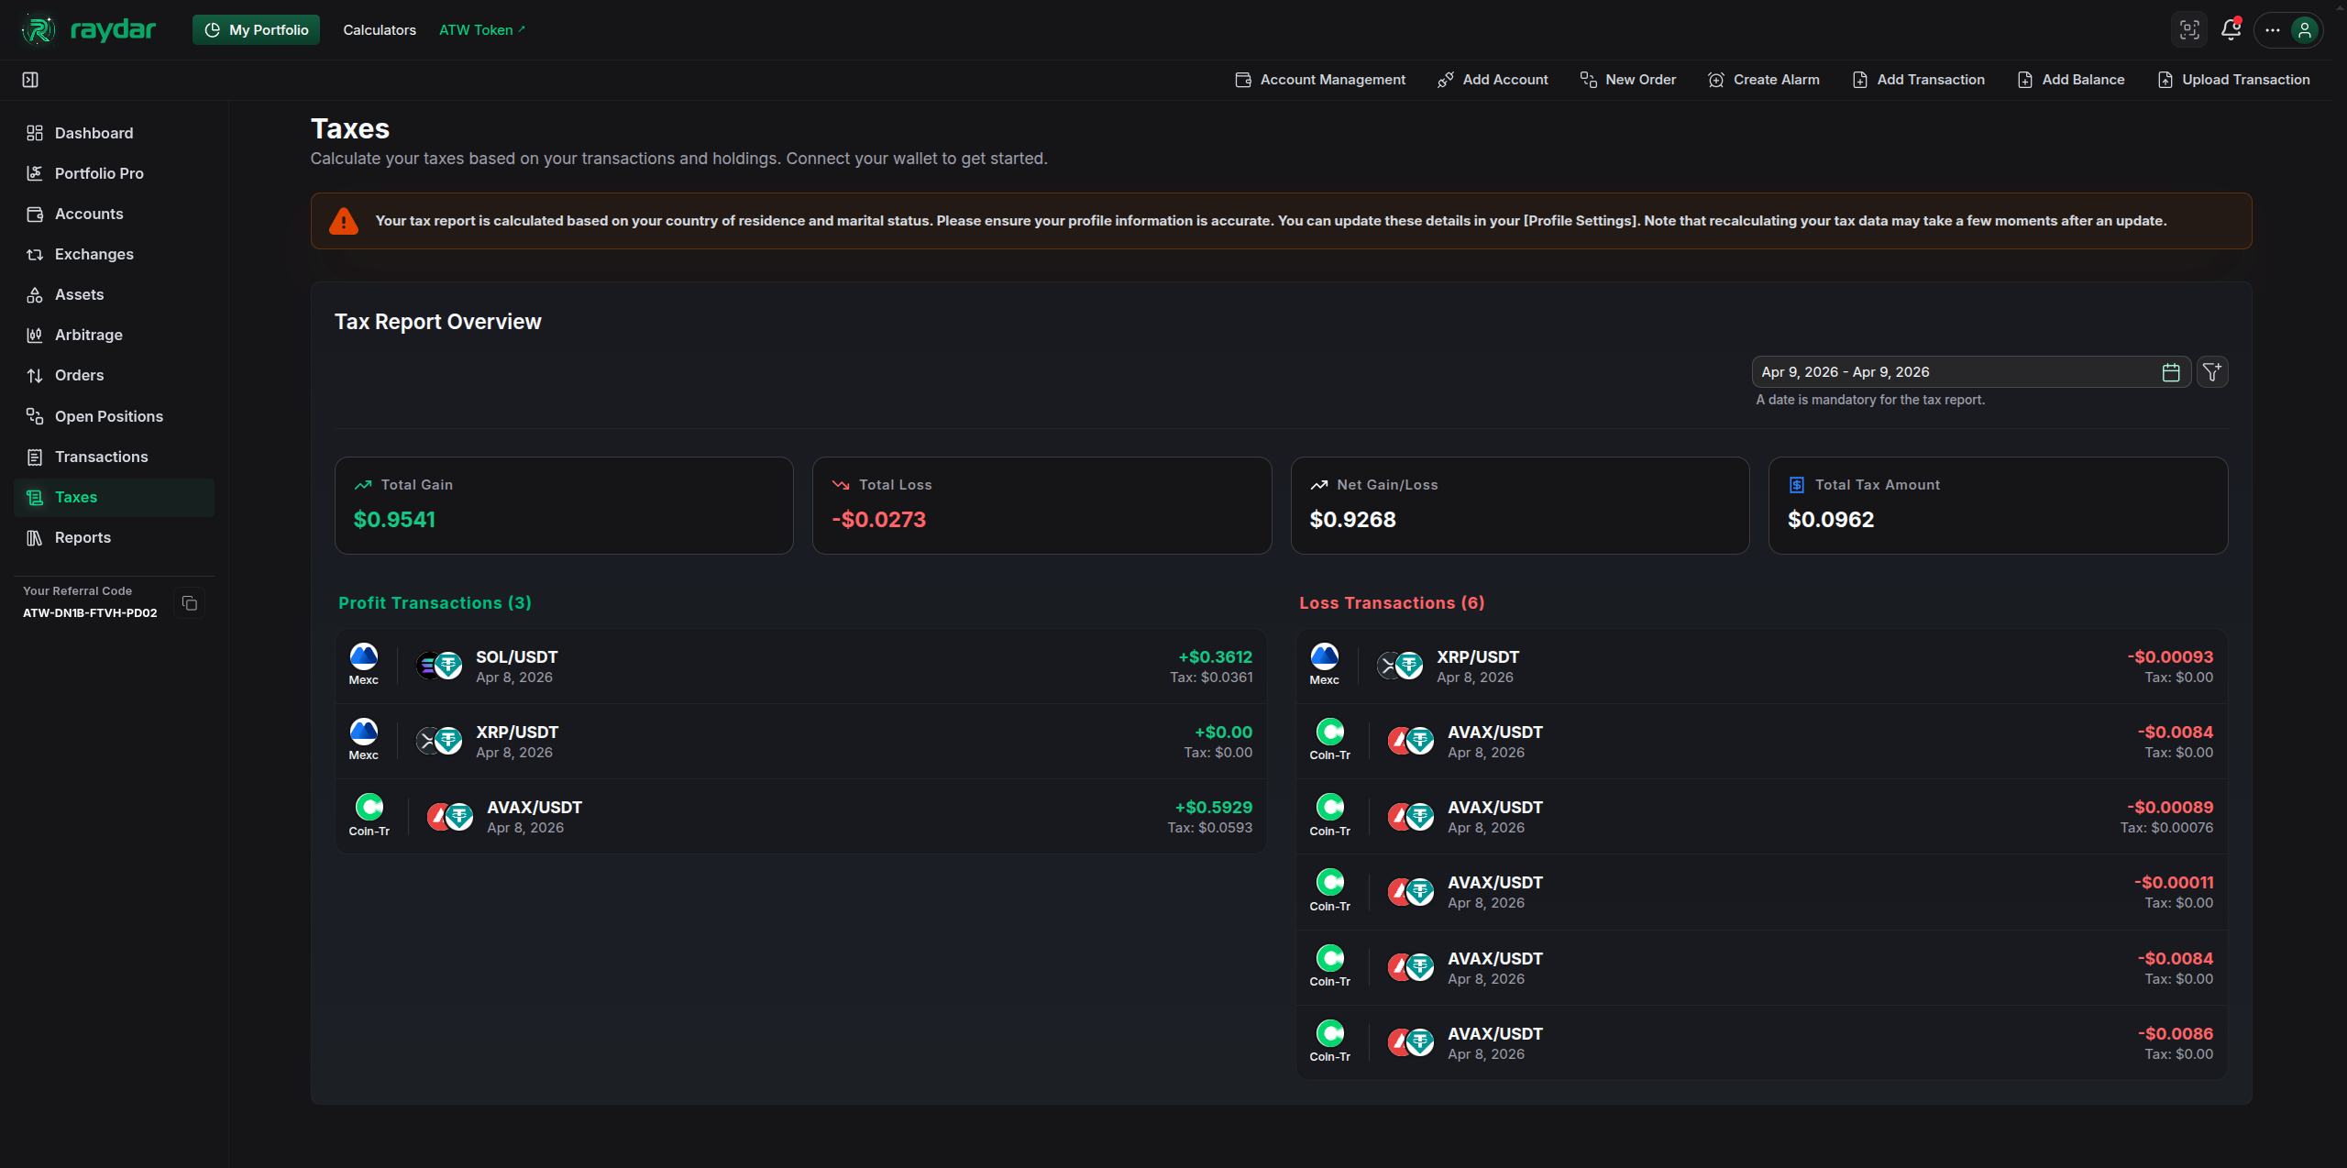The height and width of the screenshot is (1168, 2347).
Task: Open Reports in the sidebar
Action: (115, 537)
